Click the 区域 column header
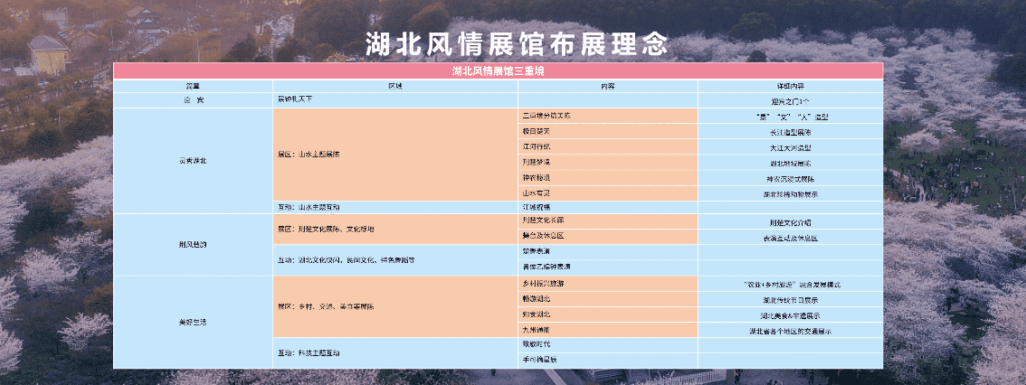The image size is (1026, 385). pos(395,87)
